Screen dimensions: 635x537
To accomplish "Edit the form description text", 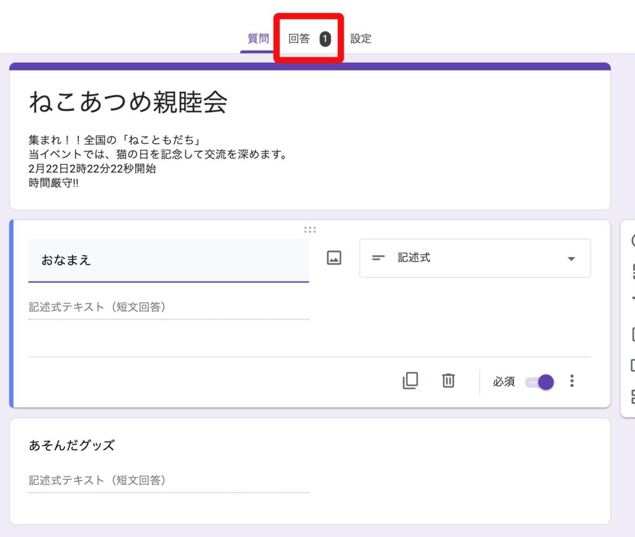I will coord(158,161).
